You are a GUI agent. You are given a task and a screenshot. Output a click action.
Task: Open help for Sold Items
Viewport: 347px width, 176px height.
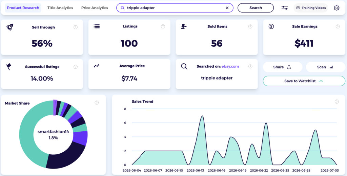[250, 26]
